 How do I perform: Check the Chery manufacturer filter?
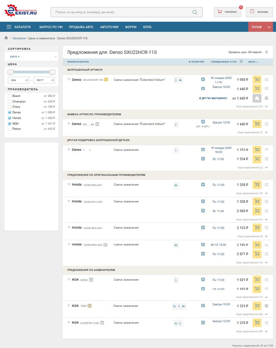[10, 107]
